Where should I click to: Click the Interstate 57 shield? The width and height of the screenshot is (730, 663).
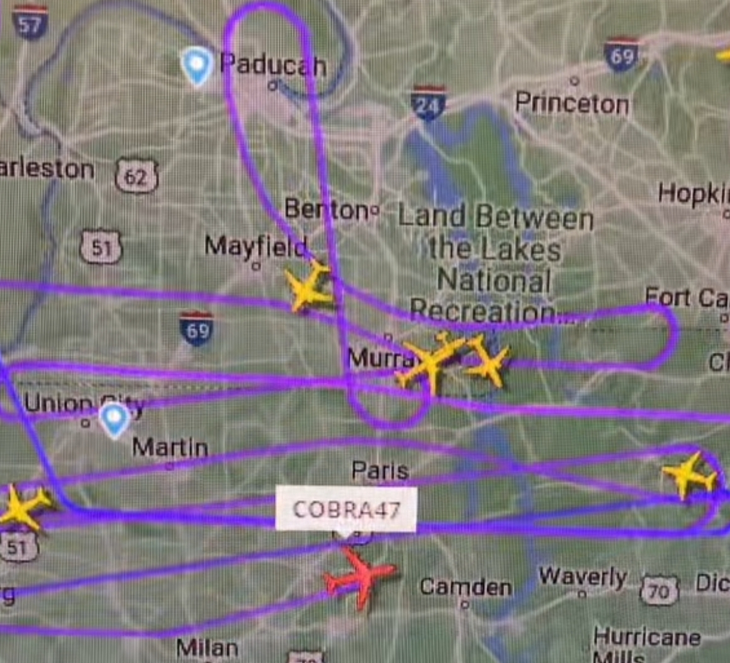[x=30, y=23]
